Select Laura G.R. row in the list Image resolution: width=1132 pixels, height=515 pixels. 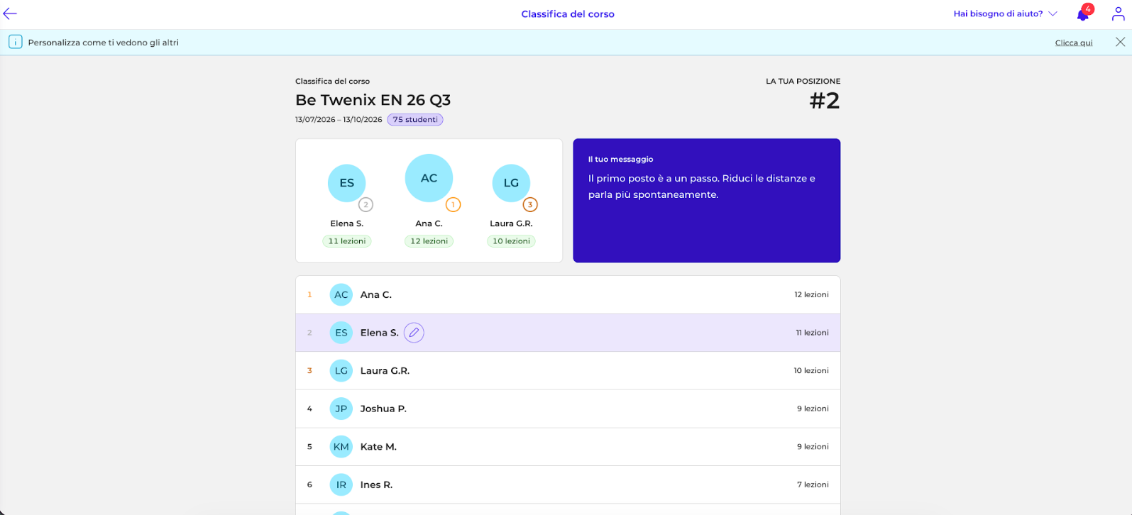click(x=568, y=371)
